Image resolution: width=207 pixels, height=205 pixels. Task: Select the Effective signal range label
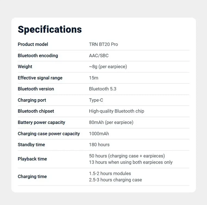tap(40, 78)
